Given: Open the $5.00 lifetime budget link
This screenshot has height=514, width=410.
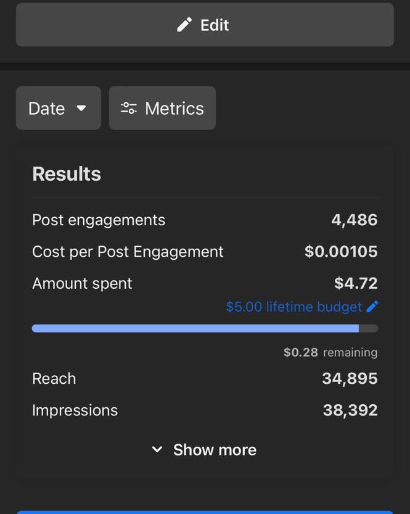Looking at the screenshot, I should 293,307.
